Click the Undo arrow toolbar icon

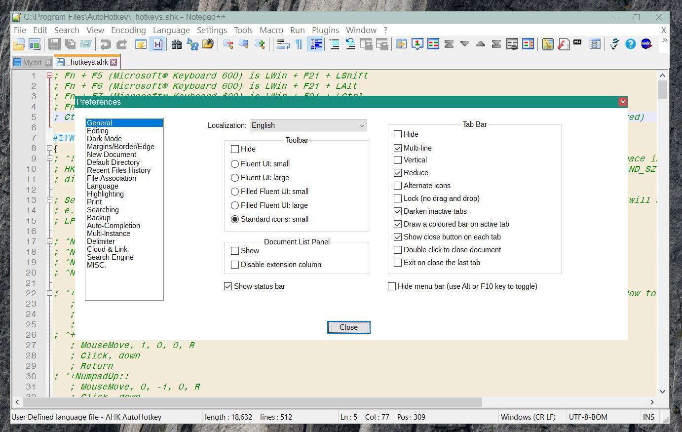[105, 44]
